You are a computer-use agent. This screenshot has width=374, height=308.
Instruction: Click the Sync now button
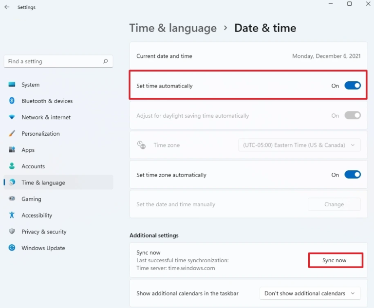tap(336, 260)
